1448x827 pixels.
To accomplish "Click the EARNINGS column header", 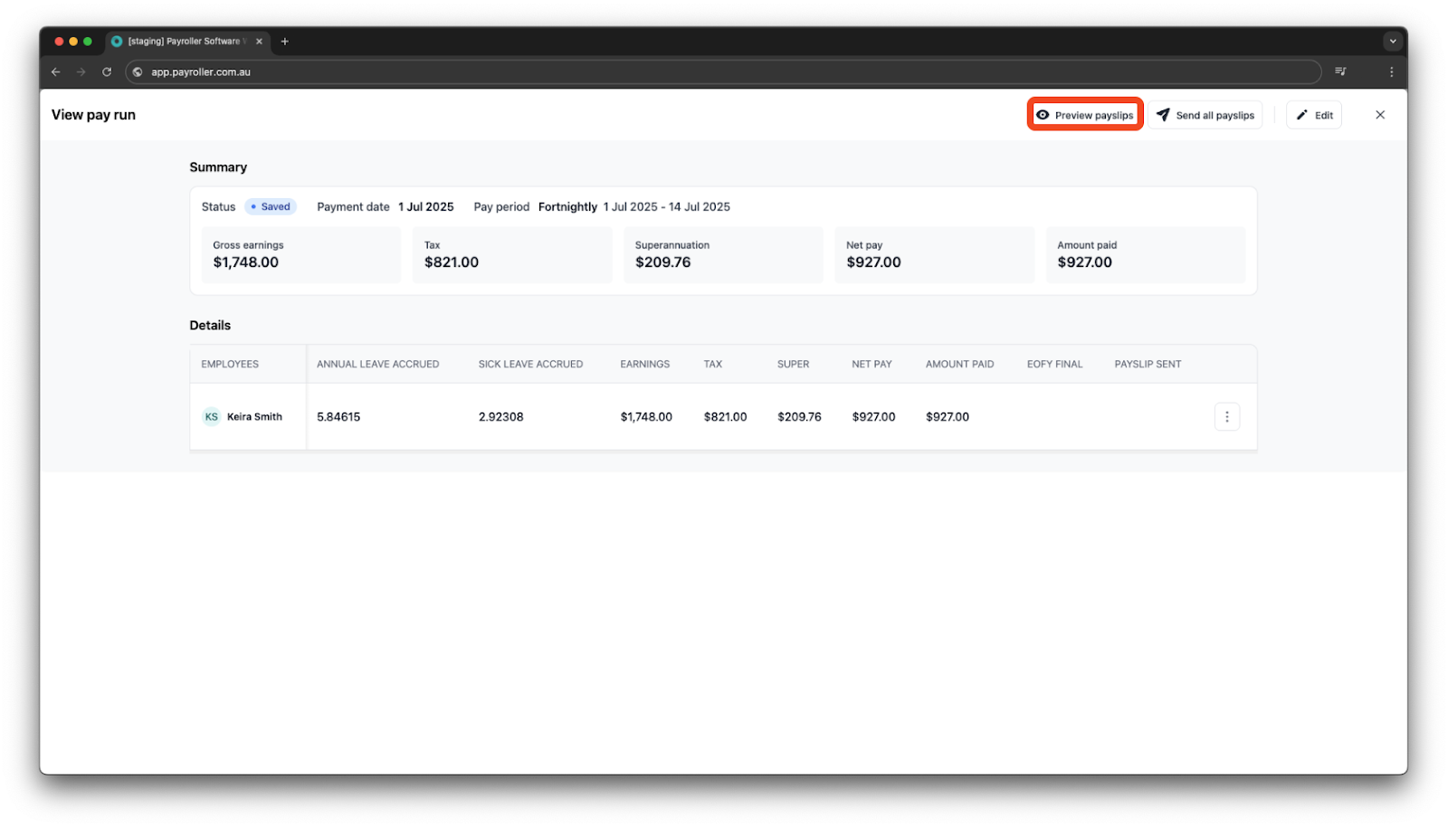I will [x=645, y=365].
